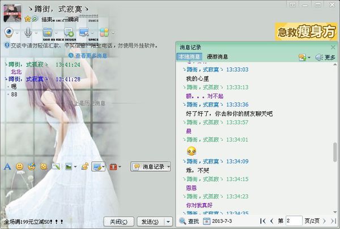Open the red gift box tool icon

point(113,167)
